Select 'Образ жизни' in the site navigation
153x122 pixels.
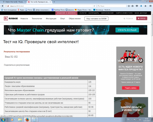point(74,19)
